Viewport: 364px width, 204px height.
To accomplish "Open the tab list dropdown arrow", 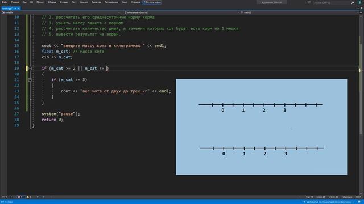I will pos(358,8).
